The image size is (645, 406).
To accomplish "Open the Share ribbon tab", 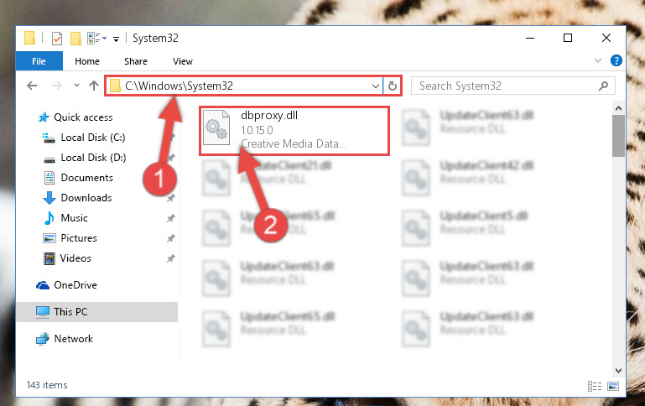I will pos(136,61).
